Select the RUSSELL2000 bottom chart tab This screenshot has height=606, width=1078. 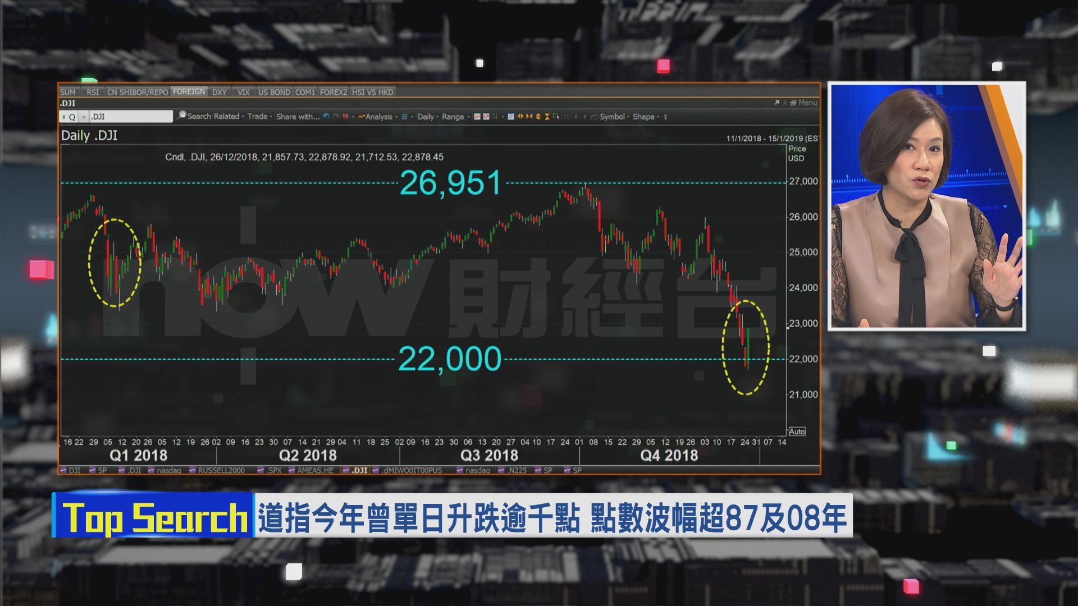(x=221, y=470)
